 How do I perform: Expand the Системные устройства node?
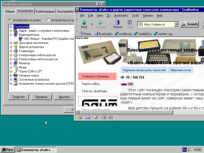11,80
